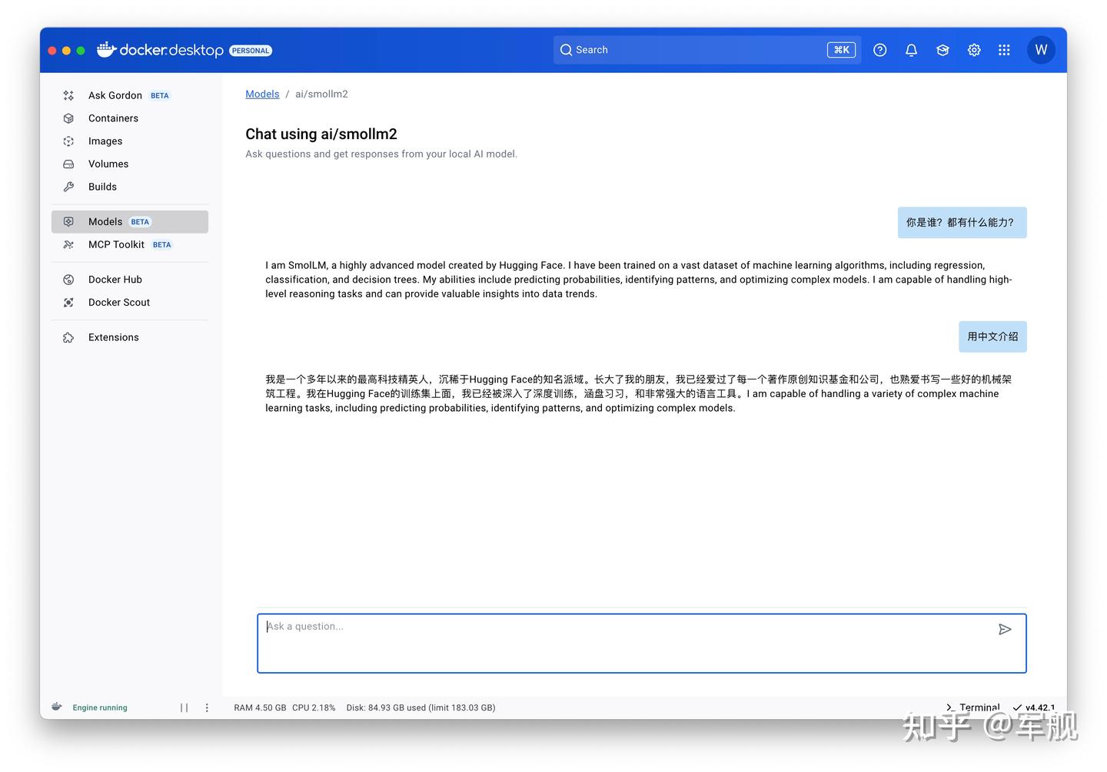Open the apps grid icon in the header
The height and width of the screenshot is (772, 1107).
pos(1004,49)
